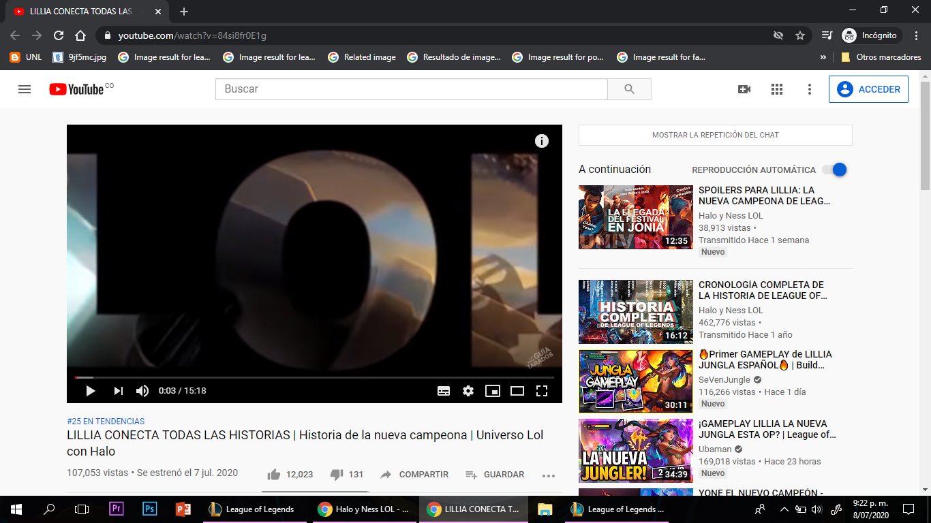Open the notification center

pyautogui.click(x=908, y=509)
